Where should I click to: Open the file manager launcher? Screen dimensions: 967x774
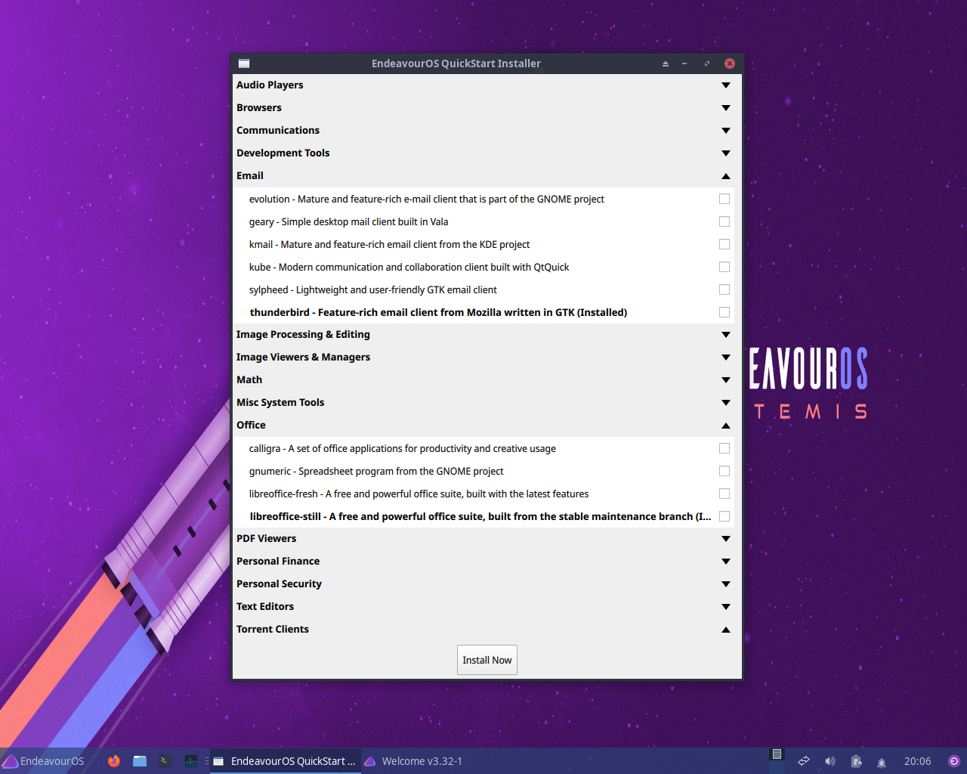[140, 761]
